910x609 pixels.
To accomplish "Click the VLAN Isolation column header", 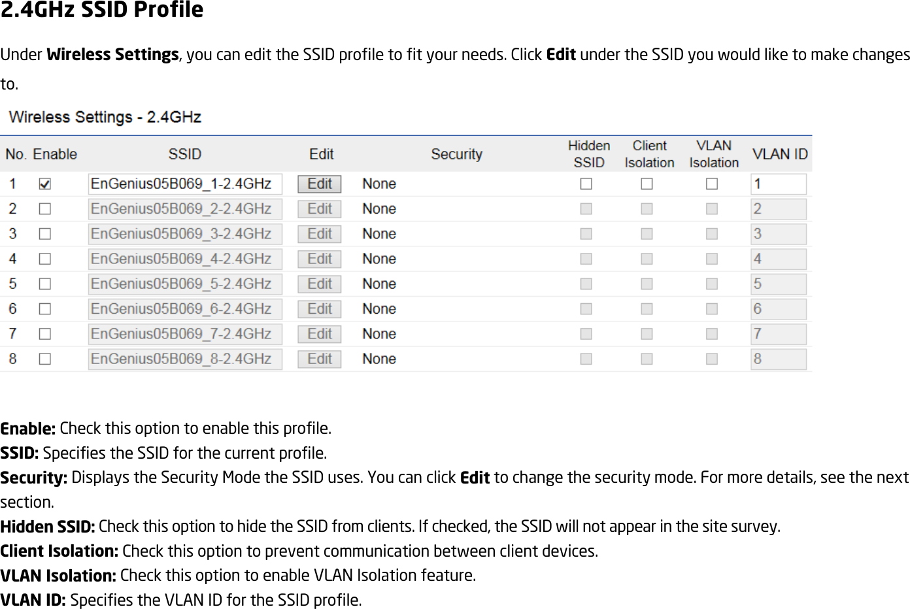I will tap(714, 154).
